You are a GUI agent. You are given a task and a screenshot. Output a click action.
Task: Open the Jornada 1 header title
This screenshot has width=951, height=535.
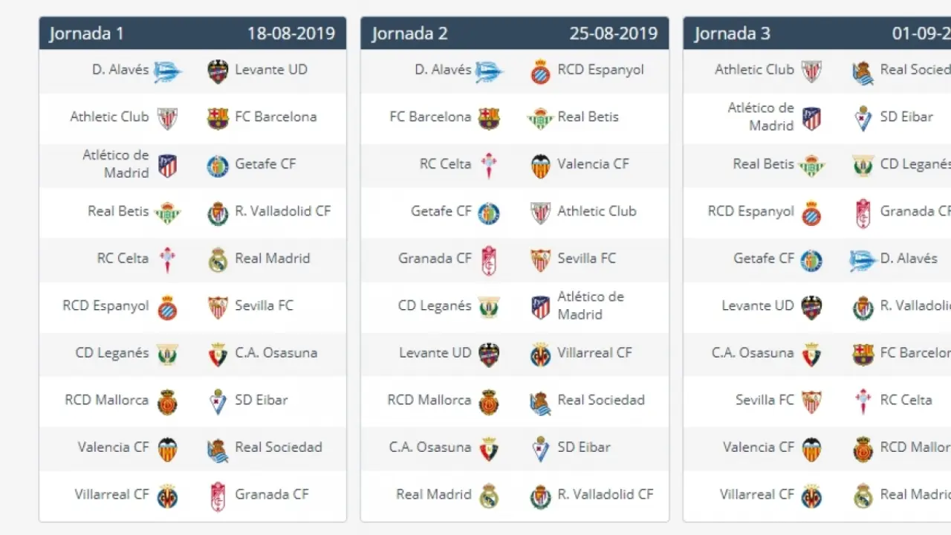tap(86, 33)
